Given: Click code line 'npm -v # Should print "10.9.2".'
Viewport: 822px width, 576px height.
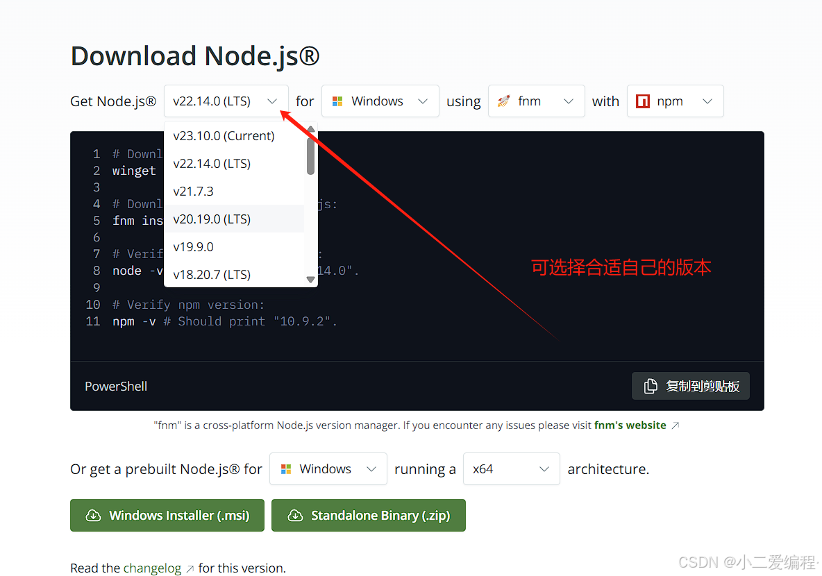Looking at the screenshot, I should [x=225, y=321].
